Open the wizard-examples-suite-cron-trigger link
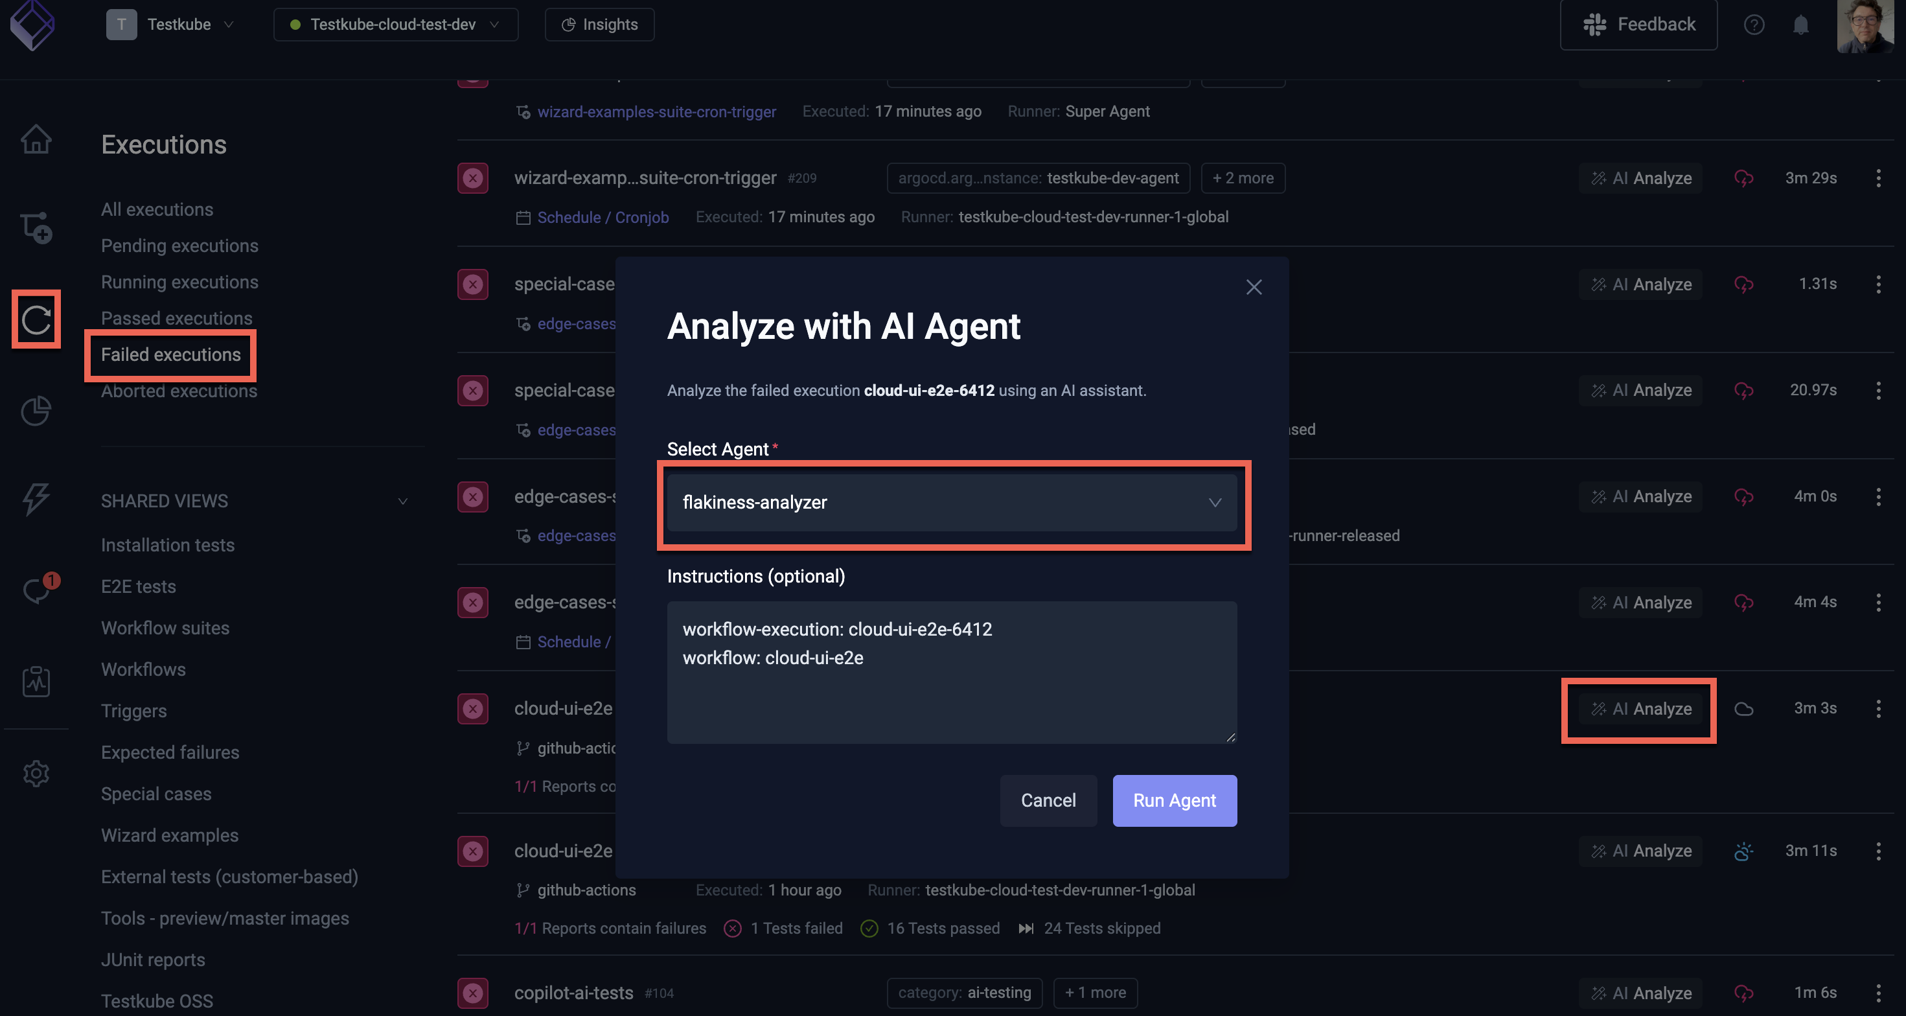The width and height of the screenshot is (1906, 1016). coord(657,111)
